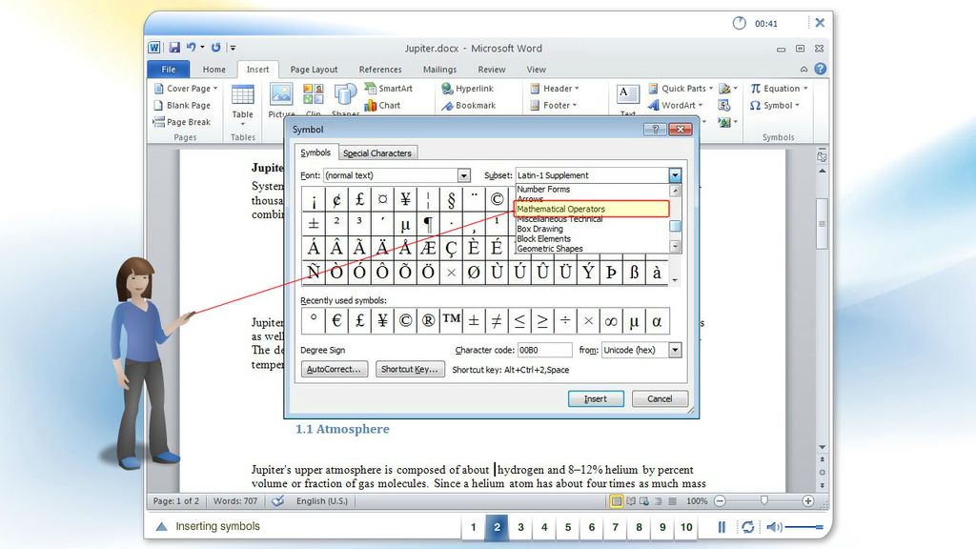
Task: Open the Text Box icon
Action: pos(627,94)
